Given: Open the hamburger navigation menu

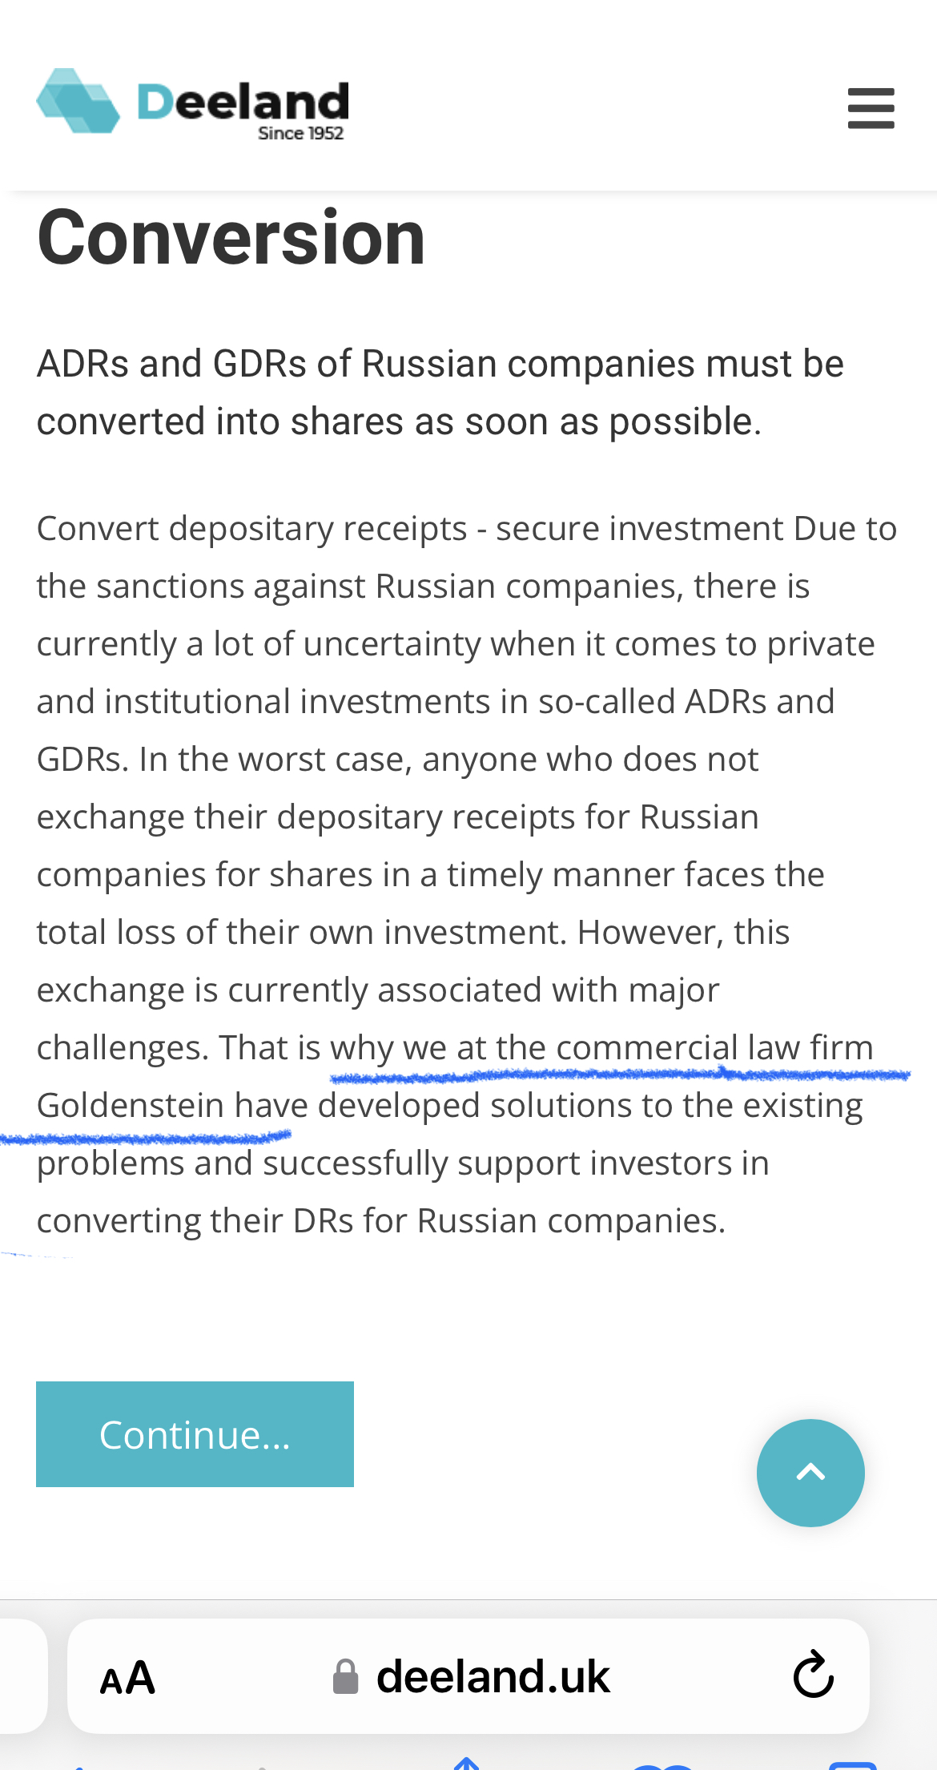Looking at the screenshot, I should point(871,108).
